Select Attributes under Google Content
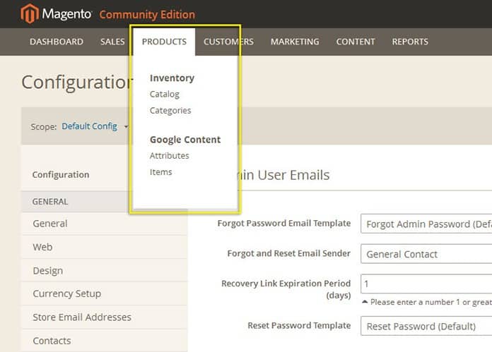Image resolution: width=492 pixels, height=352 pixels. click(170, 155)
